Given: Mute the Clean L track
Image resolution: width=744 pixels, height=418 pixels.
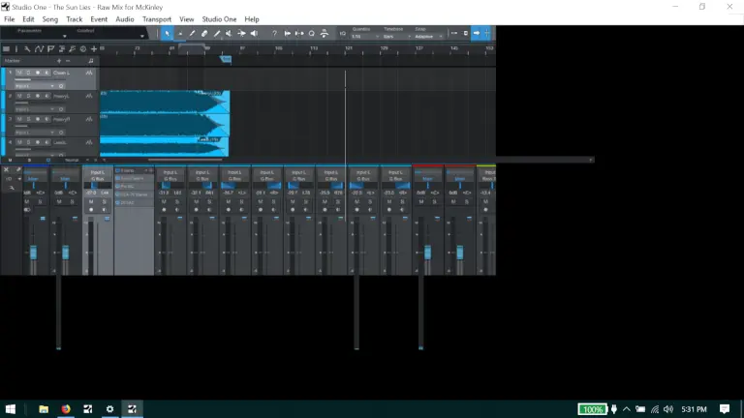Looking at the screenshot, I should tap(19, 73).
